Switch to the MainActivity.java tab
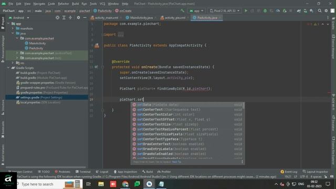Screen dimensions: 336x189 (141, 18)
